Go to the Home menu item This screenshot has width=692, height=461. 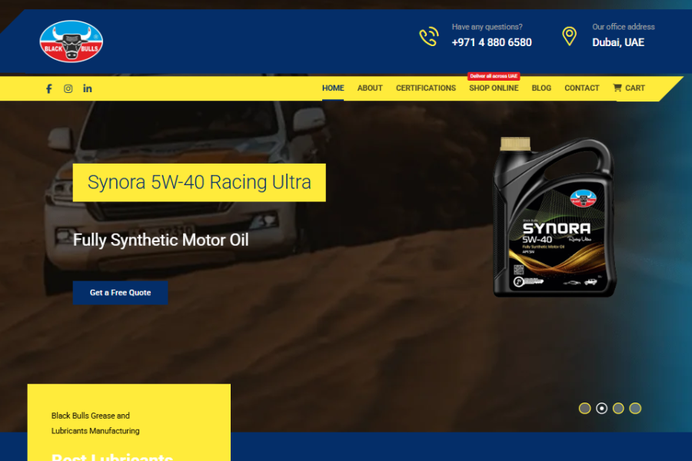coord(333,88)
